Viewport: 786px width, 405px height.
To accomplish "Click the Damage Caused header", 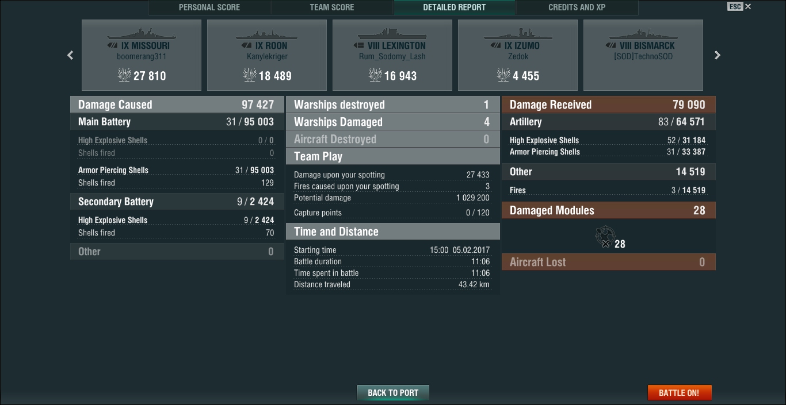I will 177,105.
